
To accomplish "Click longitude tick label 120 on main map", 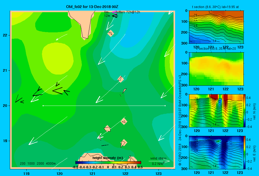I will click(60, 174).
